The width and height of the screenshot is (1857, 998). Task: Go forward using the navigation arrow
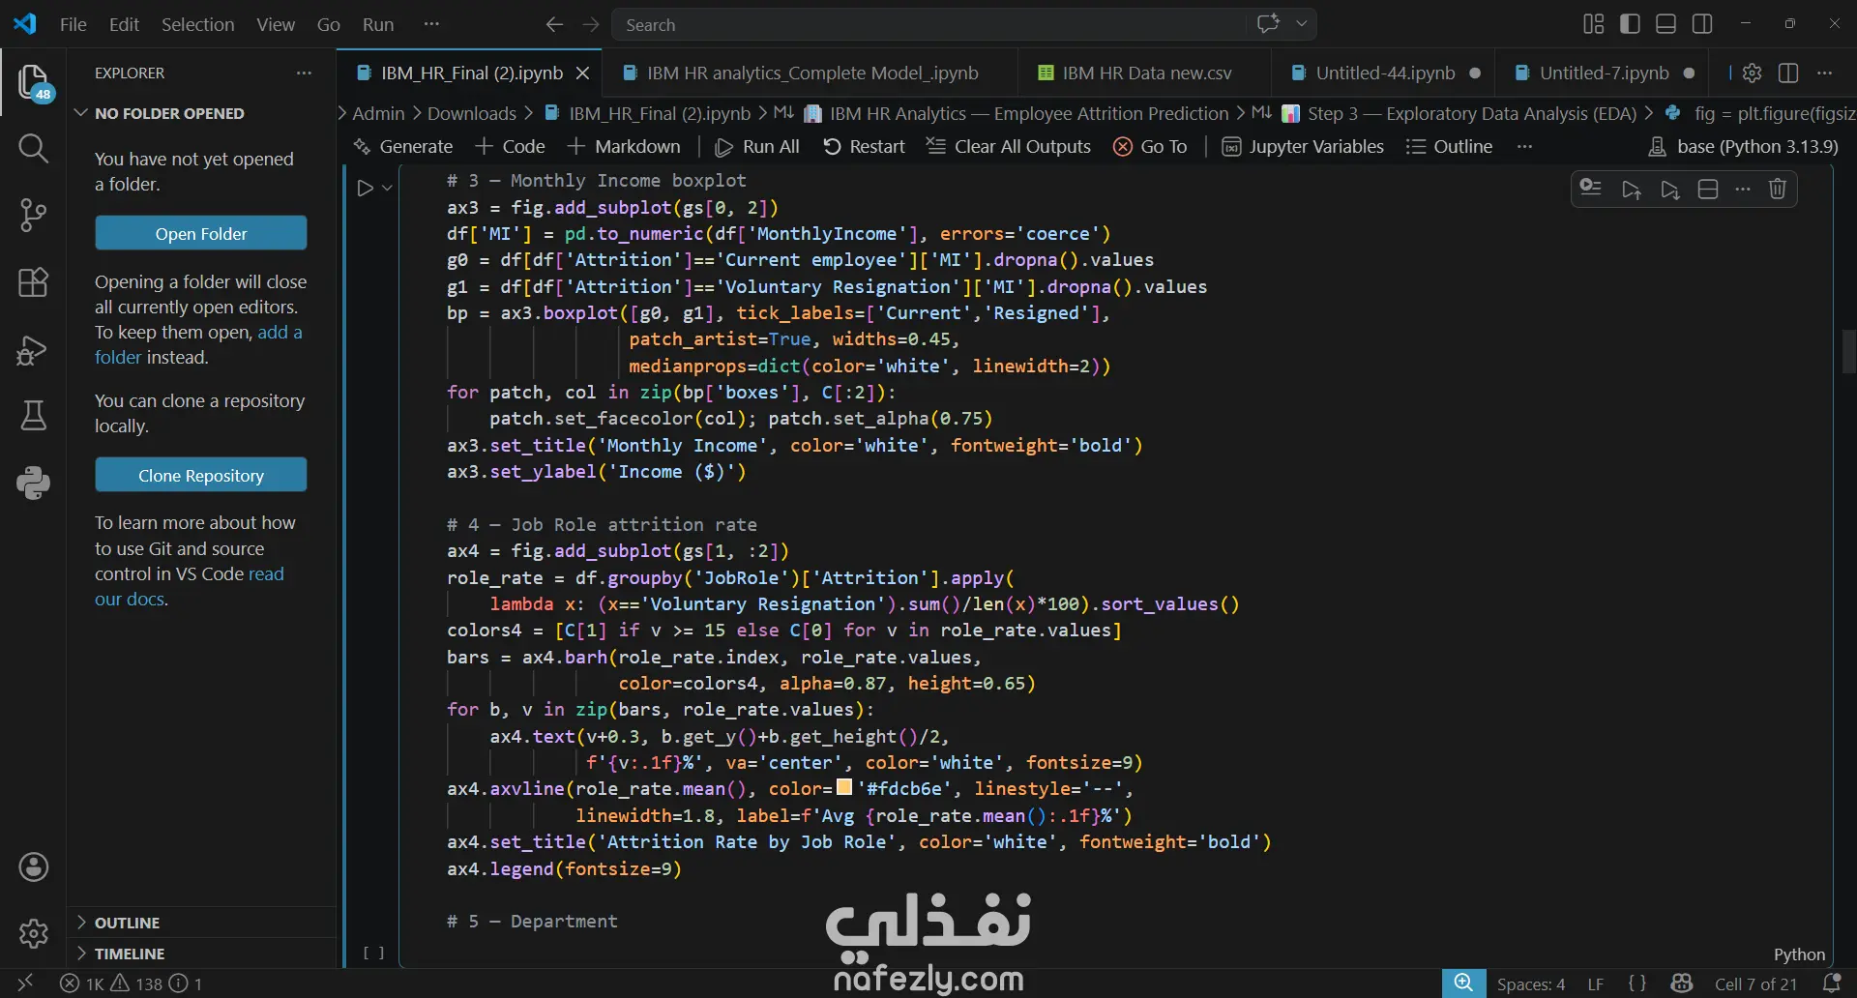click(591, 24)
